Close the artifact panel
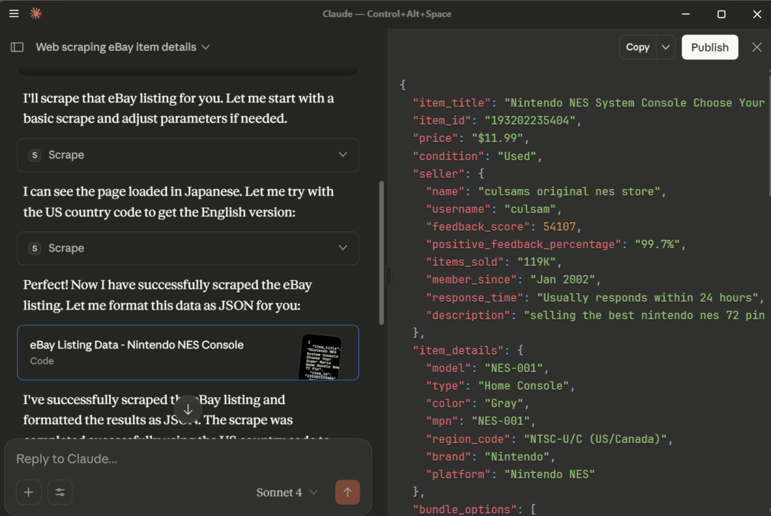771x516 pixels. tap(757, 47)
